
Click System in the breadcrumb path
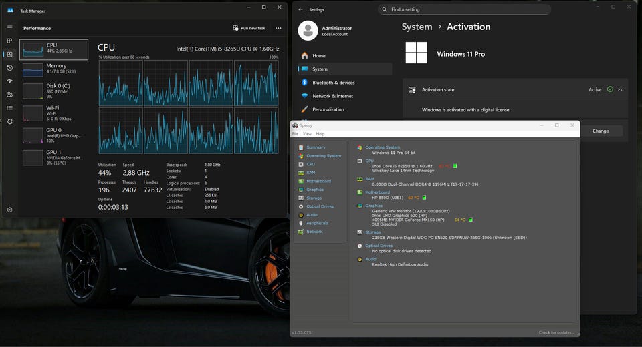tap(417, 27)
